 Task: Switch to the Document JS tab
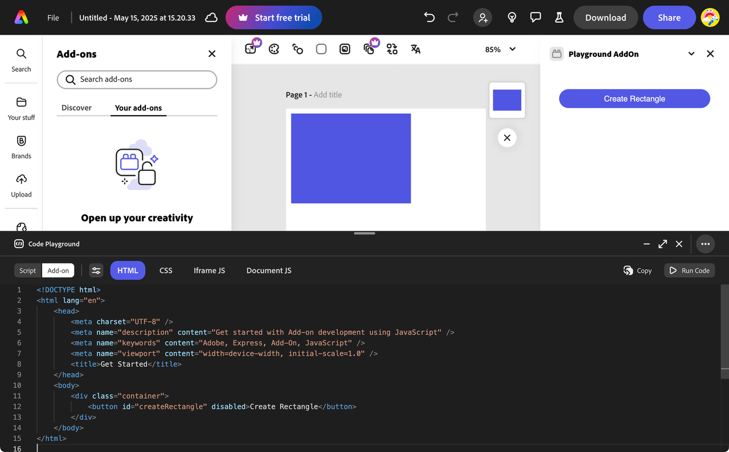tap(269, 270)
